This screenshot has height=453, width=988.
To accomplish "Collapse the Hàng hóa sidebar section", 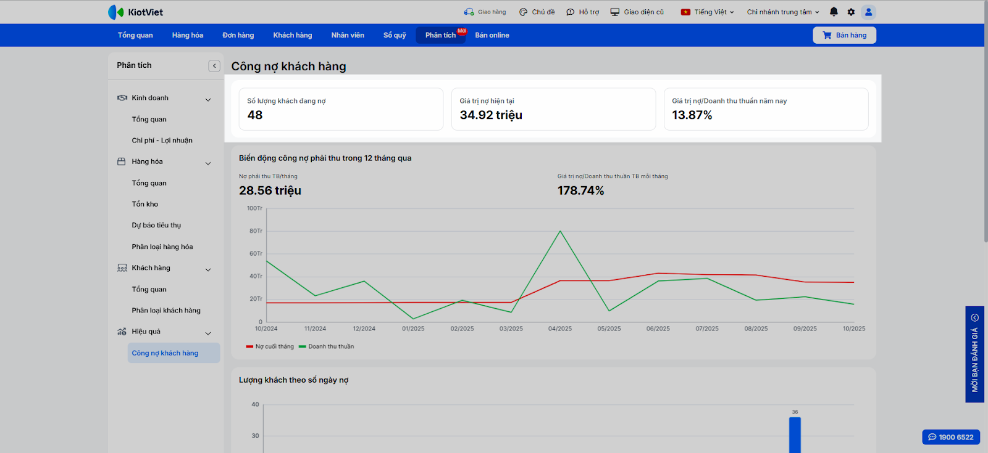I will pos(208,163).
